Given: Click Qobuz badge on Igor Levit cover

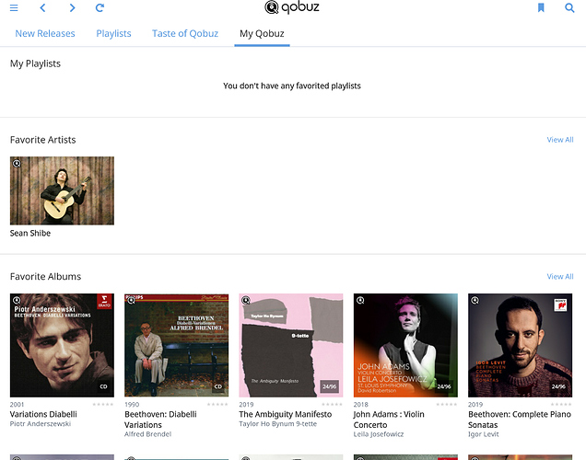Looking at the screenshot, I should click(x=475, y=300).
